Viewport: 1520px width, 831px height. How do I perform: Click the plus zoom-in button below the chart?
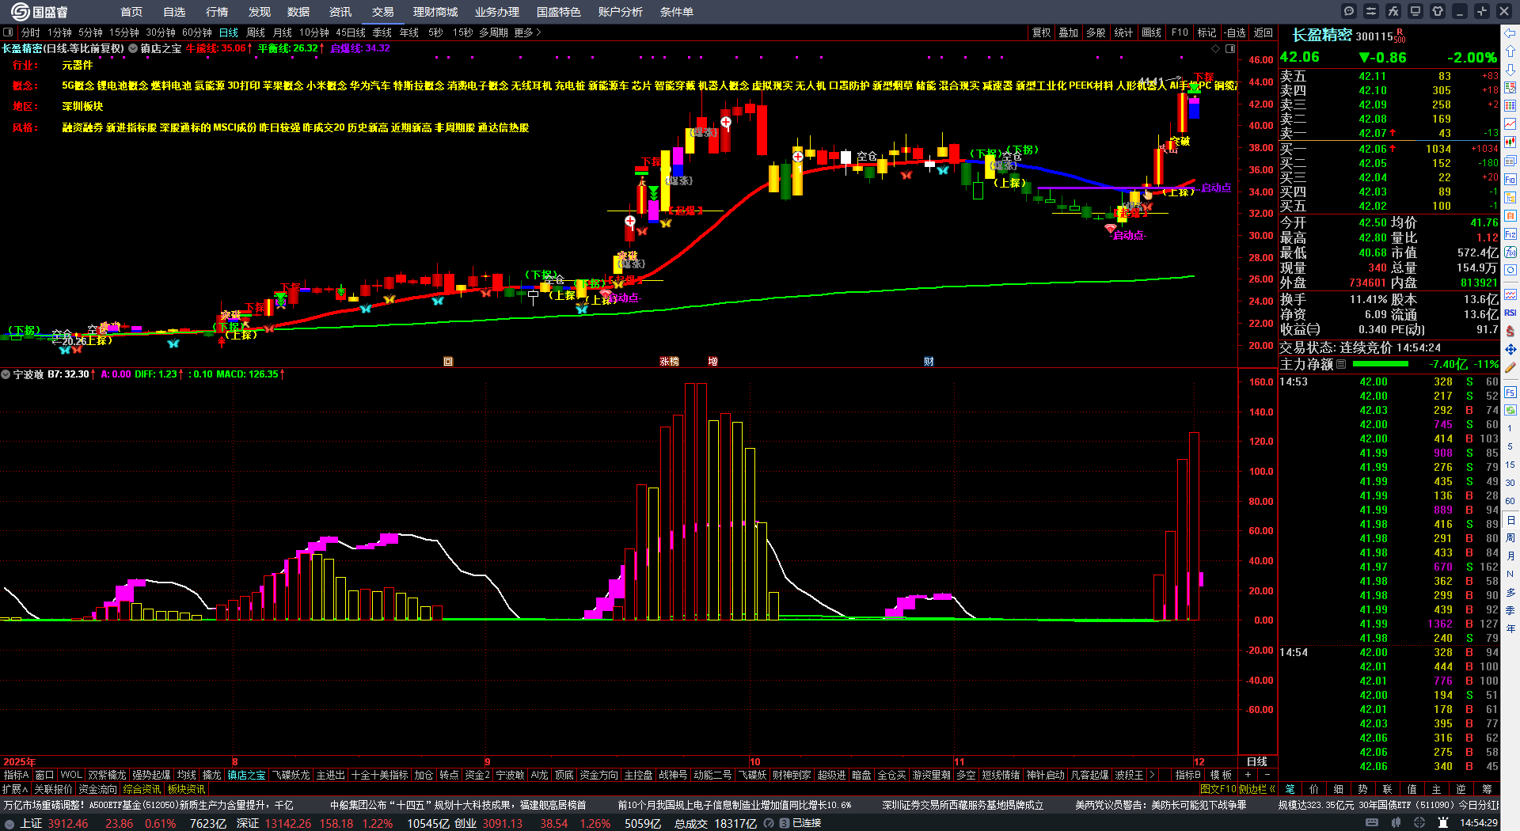pos(1248,775)
